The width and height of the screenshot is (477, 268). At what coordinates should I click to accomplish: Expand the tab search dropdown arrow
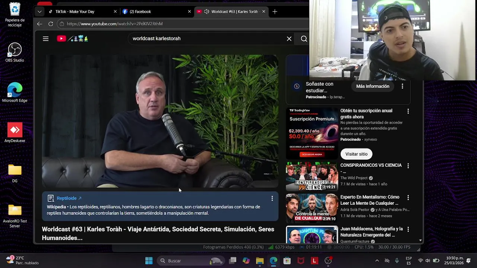pyautogui.click(x=40, y=12)
